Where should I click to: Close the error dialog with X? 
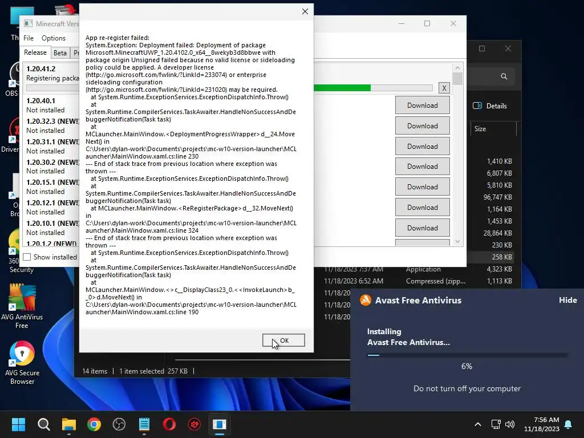click(305, 11)
